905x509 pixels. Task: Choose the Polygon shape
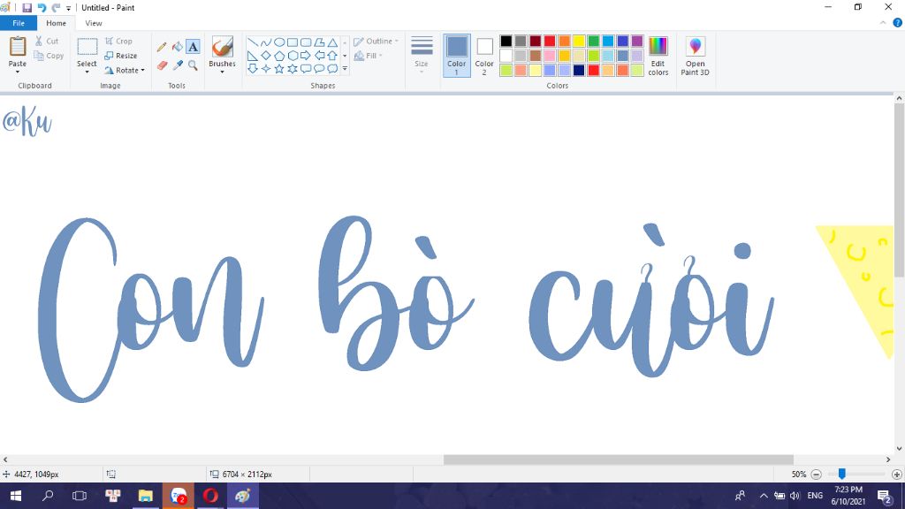click(318, 42)
